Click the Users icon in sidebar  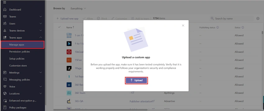pyautogui.click(x=5, y=23)
